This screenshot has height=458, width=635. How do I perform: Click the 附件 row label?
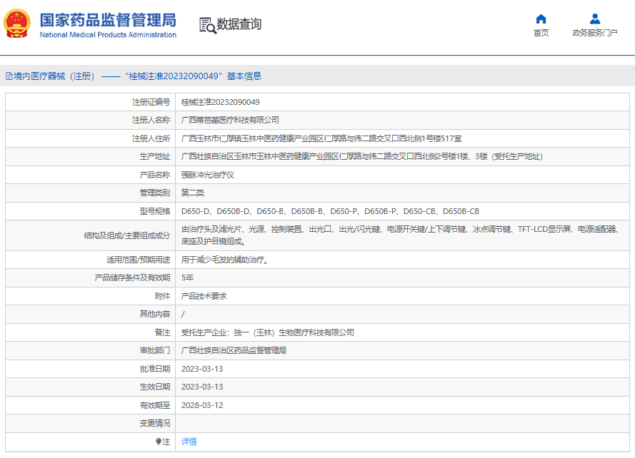pos(163,296)
